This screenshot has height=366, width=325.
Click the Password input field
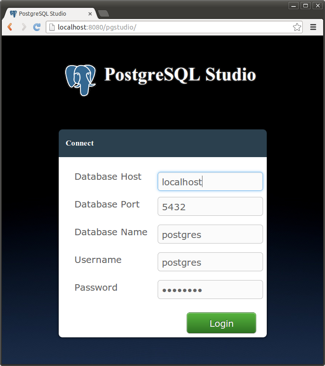tap(210, 289)
